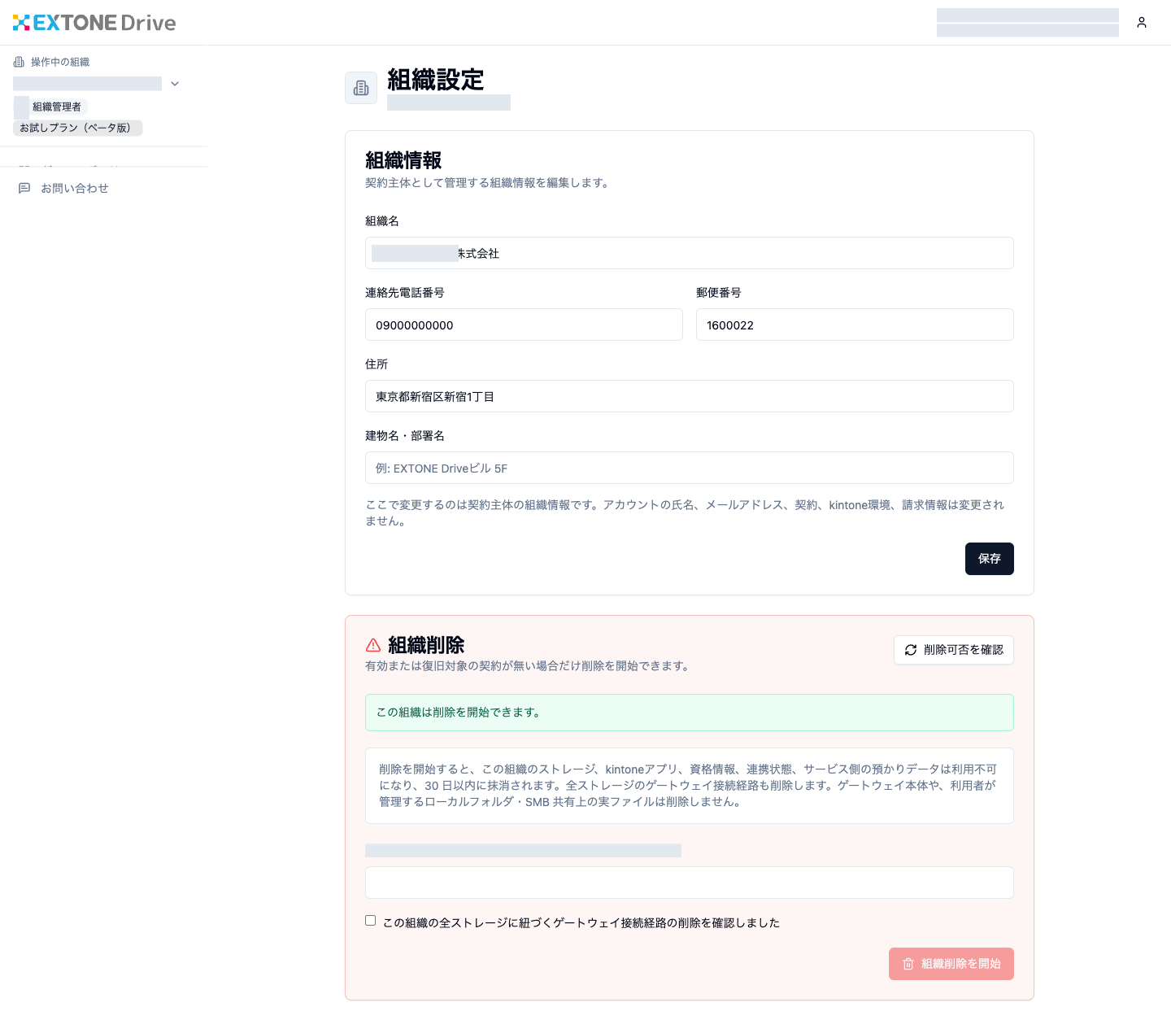Click the trash icon in 組織削除を開始
The height and width of the screenshot is (1020, 1171).
click(908, 964)
